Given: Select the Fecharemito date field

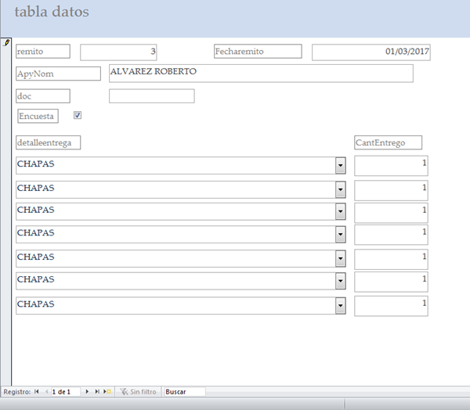Looking at the screenshot, I should pyautogui.click(x=371, y=52).
